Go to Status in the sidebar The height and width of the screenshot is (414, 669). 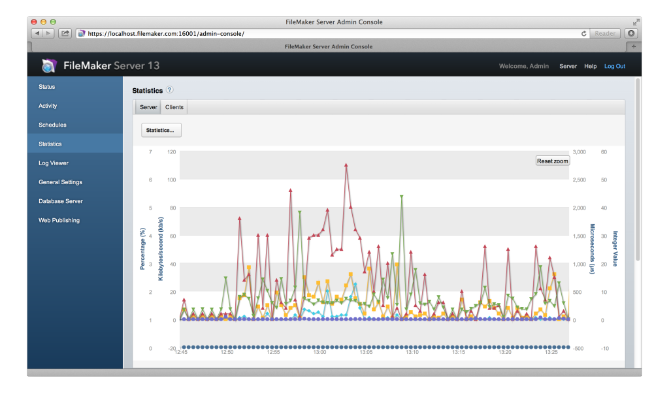click(47, 87)
